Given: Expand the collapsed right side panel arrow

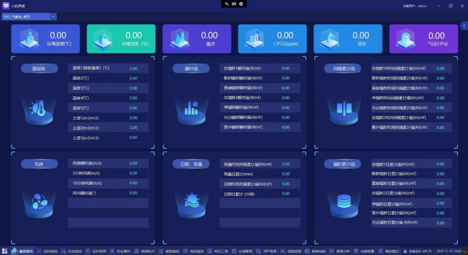Looking at the screenshot, I should 464,26.
